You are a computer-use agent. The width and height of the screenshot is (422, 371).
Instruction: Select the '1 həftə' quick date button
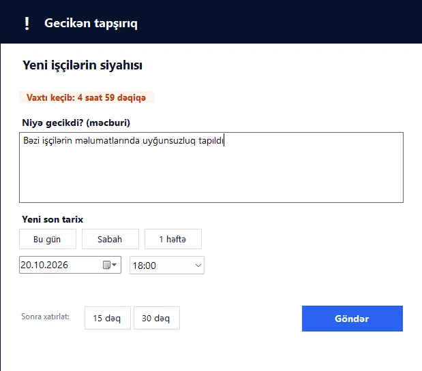coord(173,239)
